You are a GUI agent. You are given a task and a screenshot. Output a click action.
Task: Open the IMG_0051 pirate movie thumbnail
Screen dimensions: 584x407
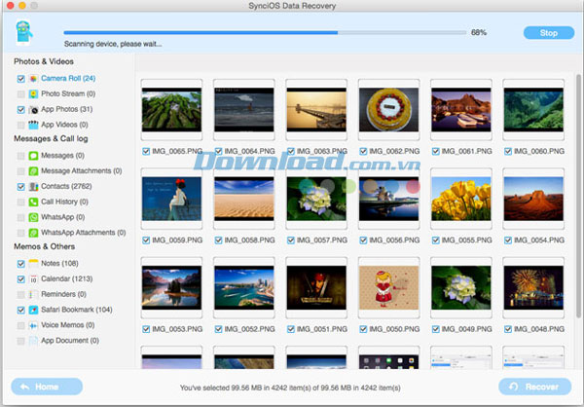[316, 288]
